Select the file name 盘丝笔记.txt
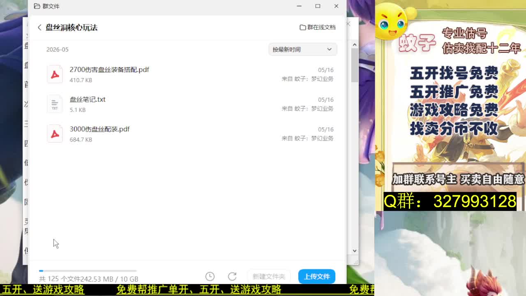Screen dimensions: 526x296 (88, 99)
